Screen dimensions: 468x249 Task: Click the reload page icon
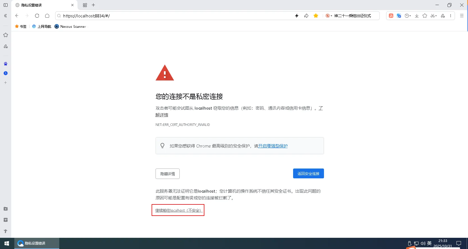[37, 16]
